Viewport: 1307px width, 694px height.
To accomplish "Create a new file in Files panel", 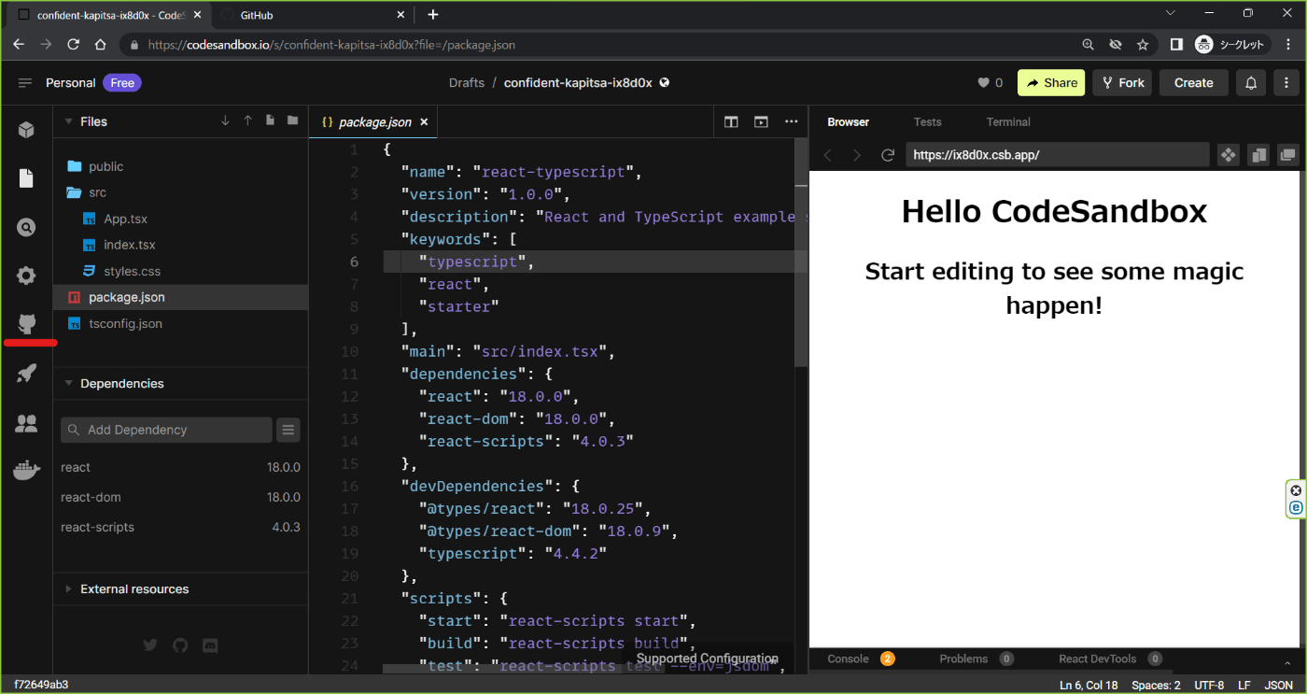I will click(270, 120).
